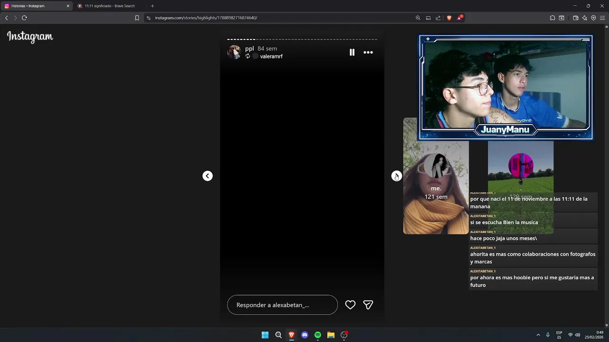This screenshot has width=609, height=342.
Task: Open Windows taskbar search
Action: coord(278,335)
